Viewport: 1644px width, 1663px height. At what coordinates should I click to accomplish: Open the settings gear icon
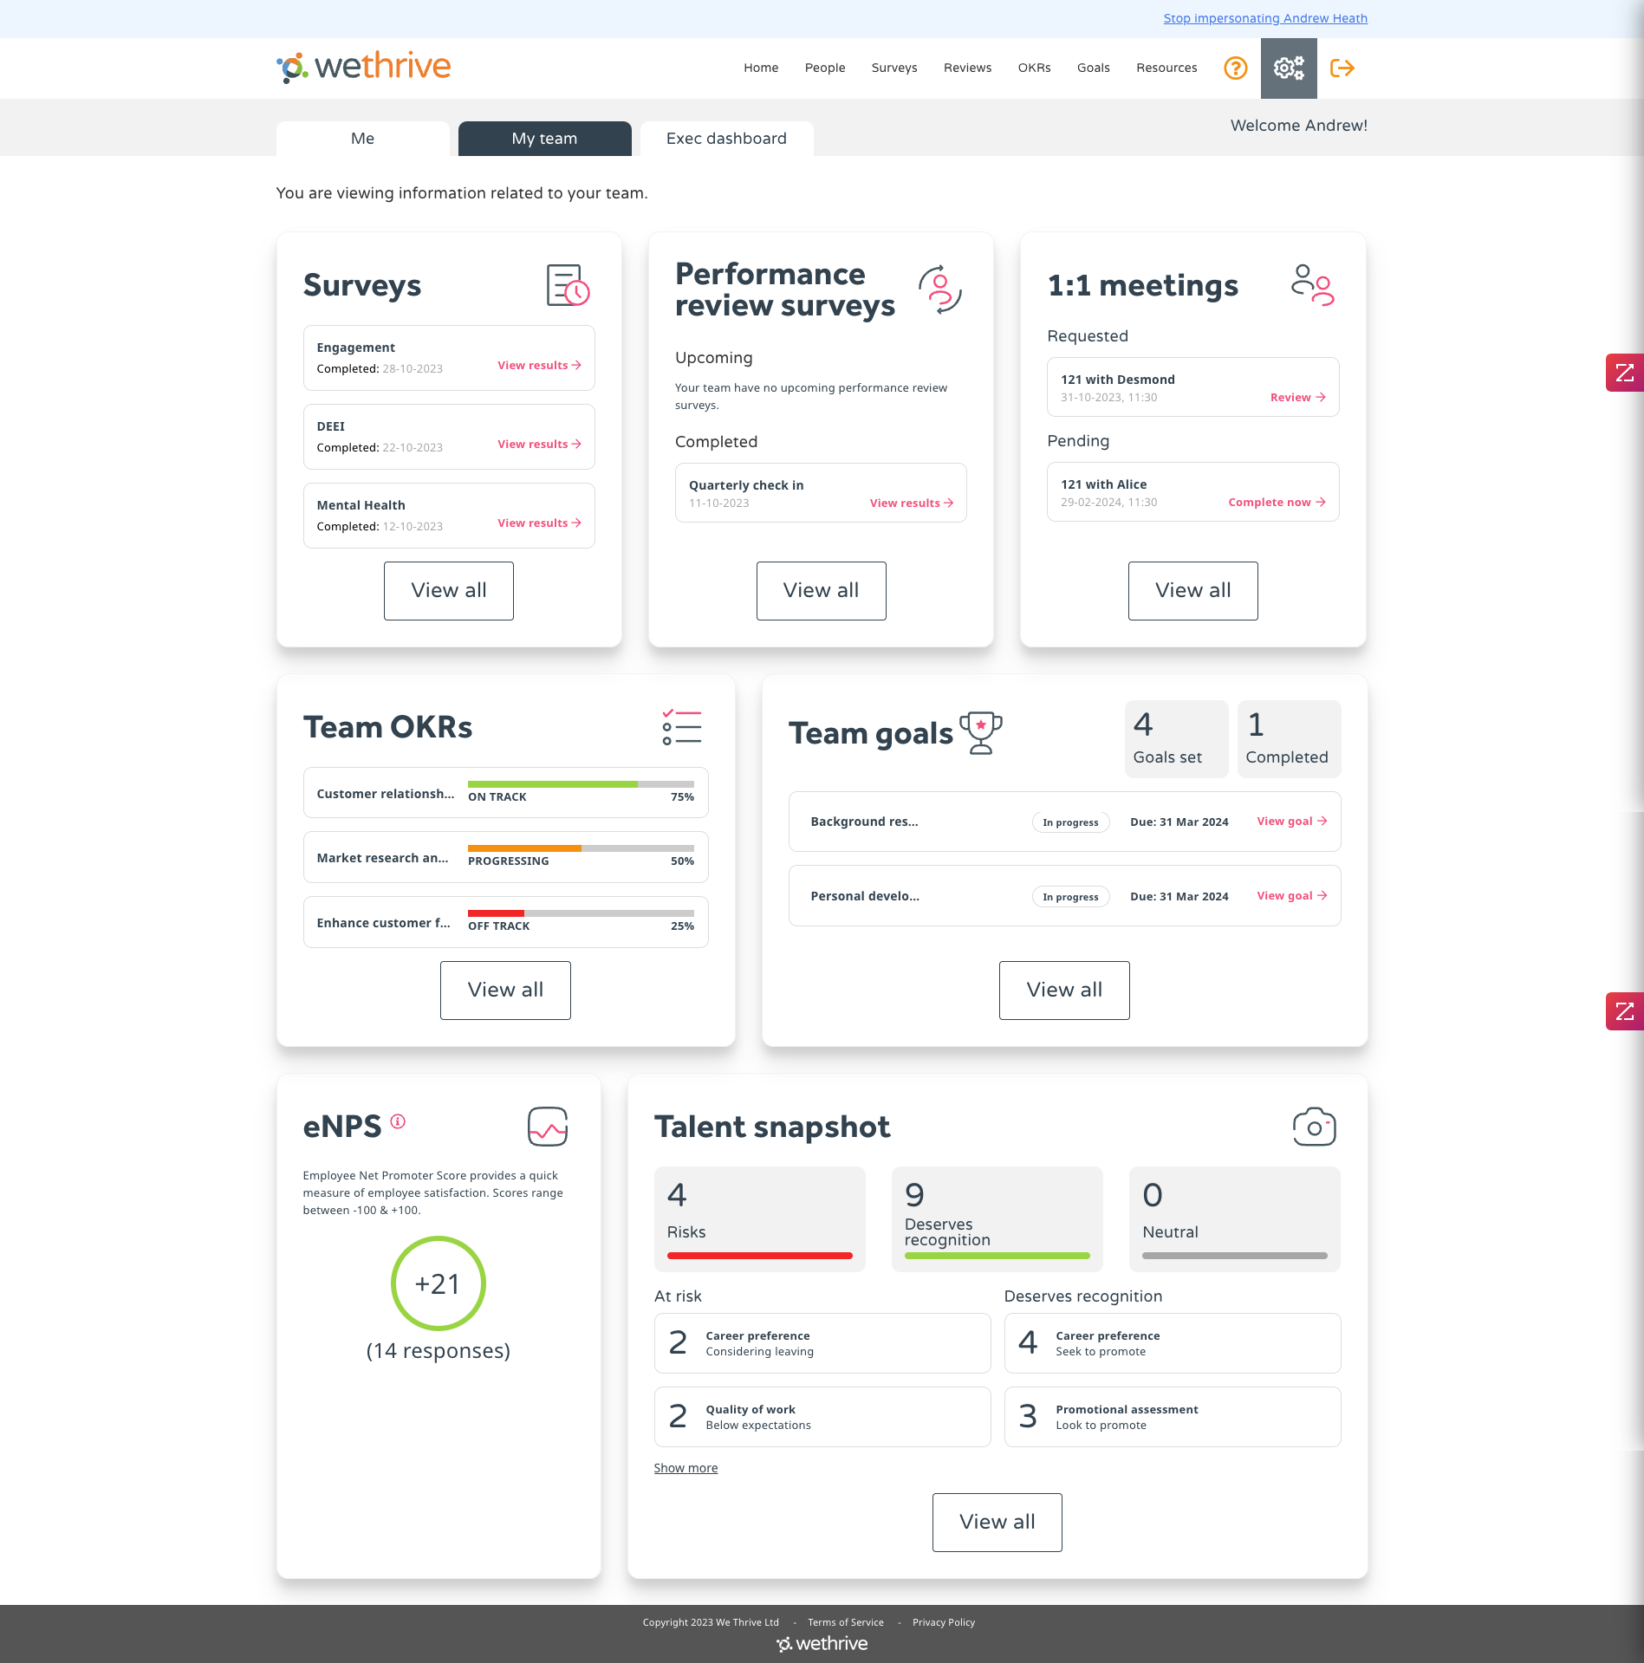(x=1288, y=68)
